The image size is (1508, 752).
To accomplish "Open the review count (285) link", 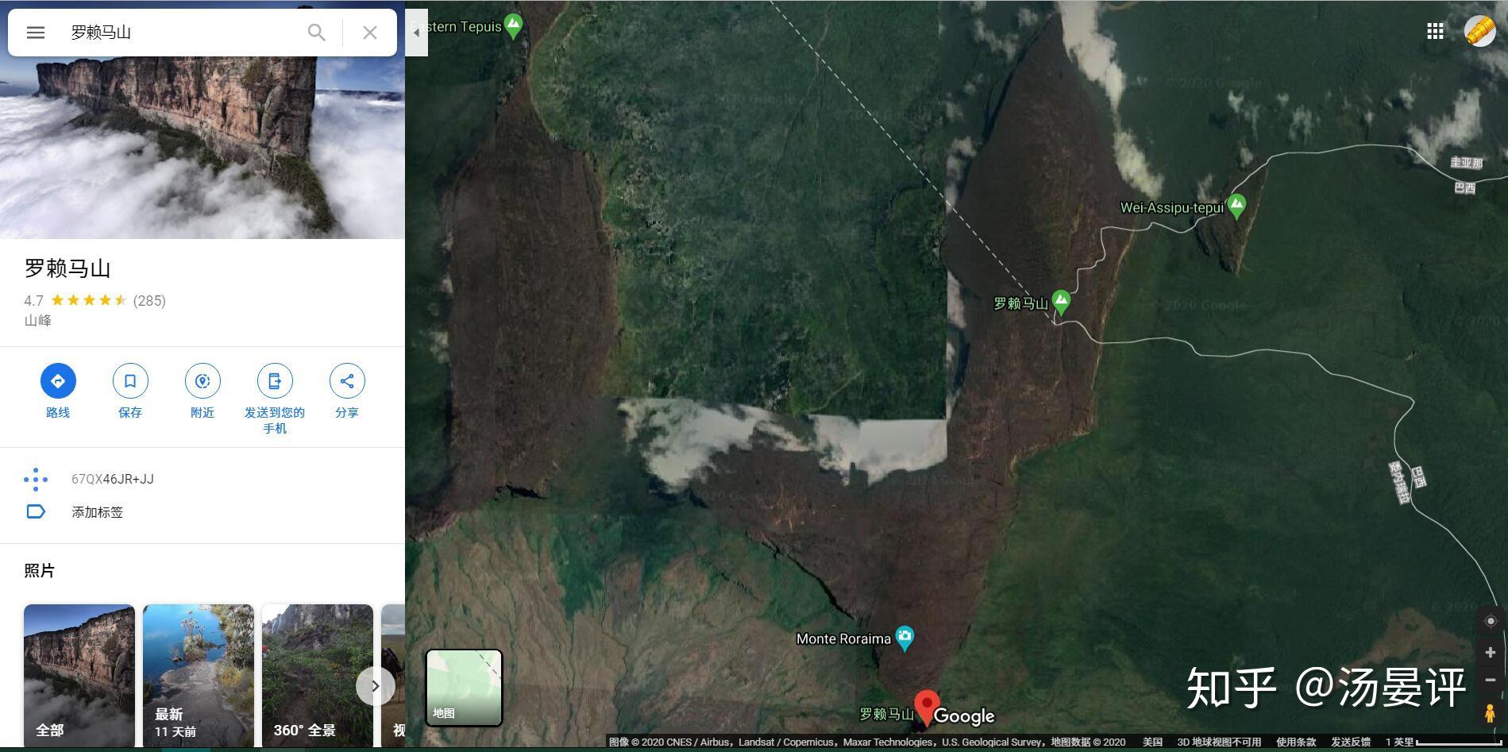I will tap(149, 300).
